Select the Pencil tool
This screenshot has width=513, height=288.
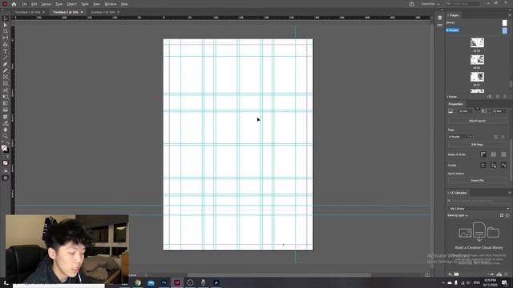[x=6, y=70]
